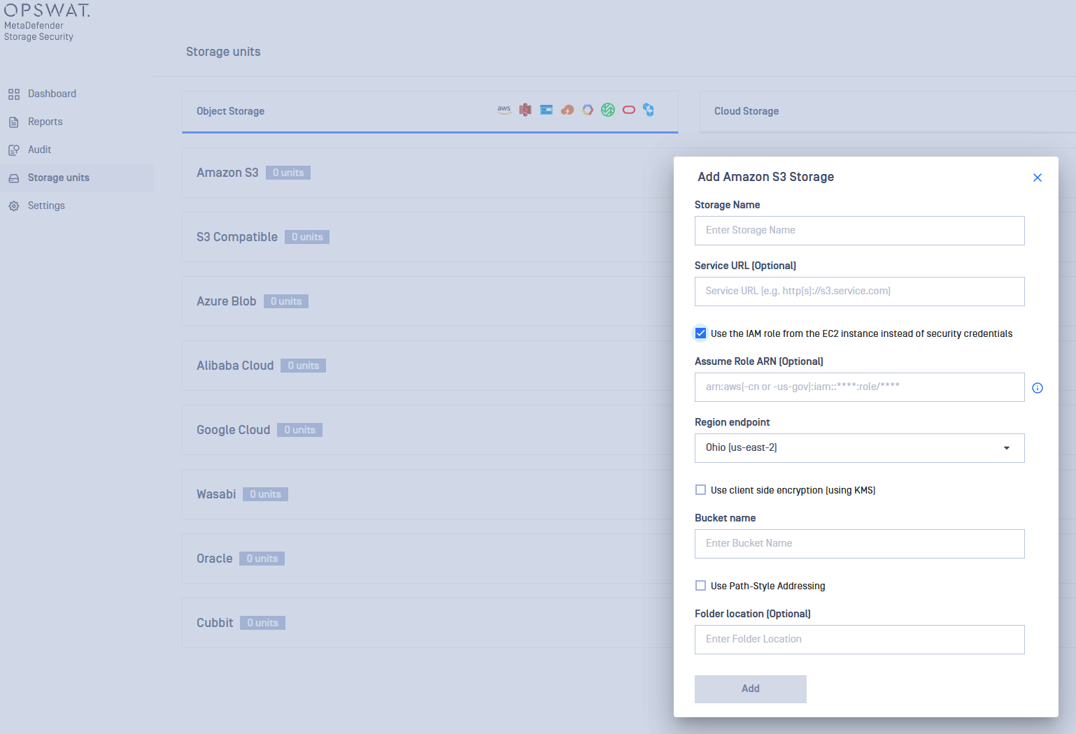1076x734 pixels.
Task: Open the S3 Compatible storage row
Action: 427,237
